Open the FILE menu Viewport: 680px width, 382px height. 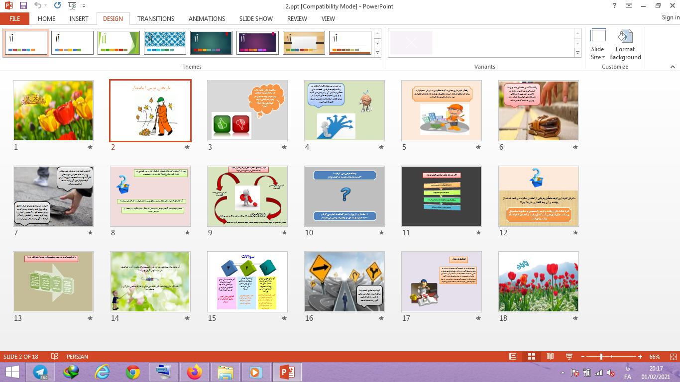click(x=14, y=19)
